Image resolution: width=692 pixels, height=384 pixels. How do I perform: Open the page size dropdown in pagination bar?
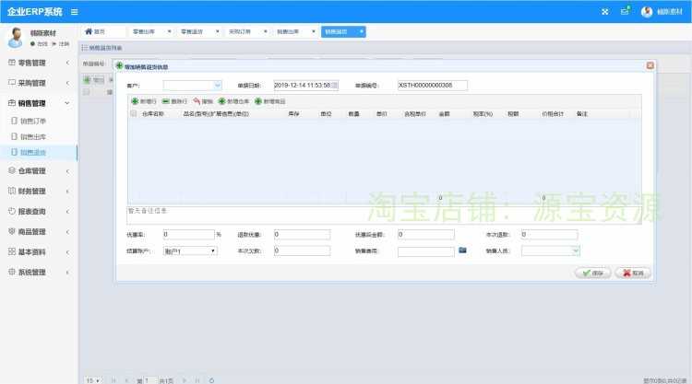[92, 380]
